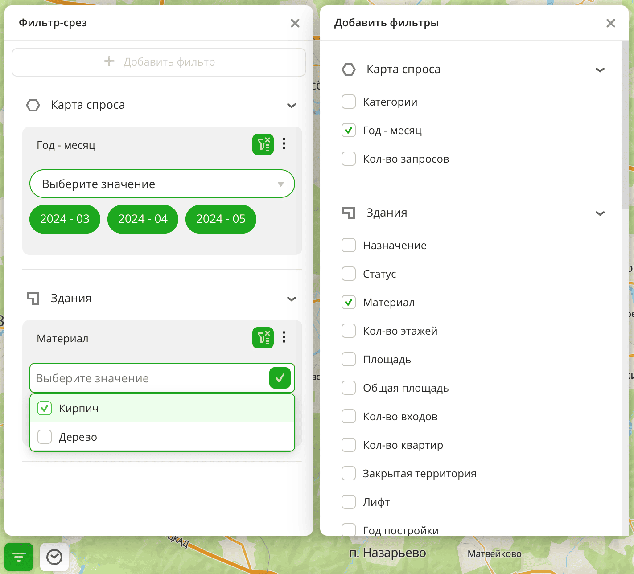Clear the Материал filter values
Image resolution: width=634 pixels, height=574 pixels.
[x=263, y=338]
